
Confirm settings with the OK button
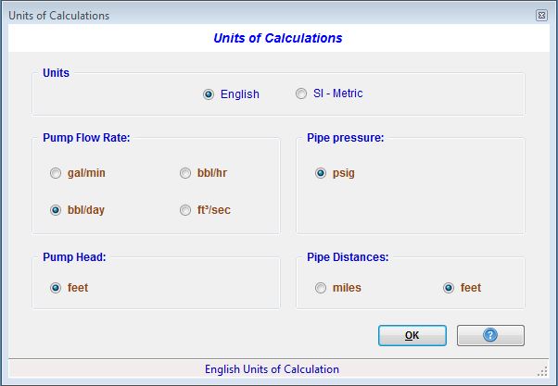(412, 335)
